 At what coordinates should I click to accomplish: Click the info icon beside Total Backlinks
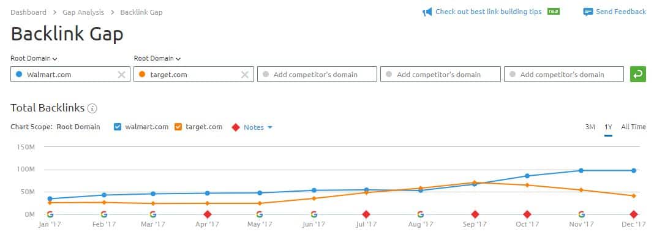pos(92,108)
